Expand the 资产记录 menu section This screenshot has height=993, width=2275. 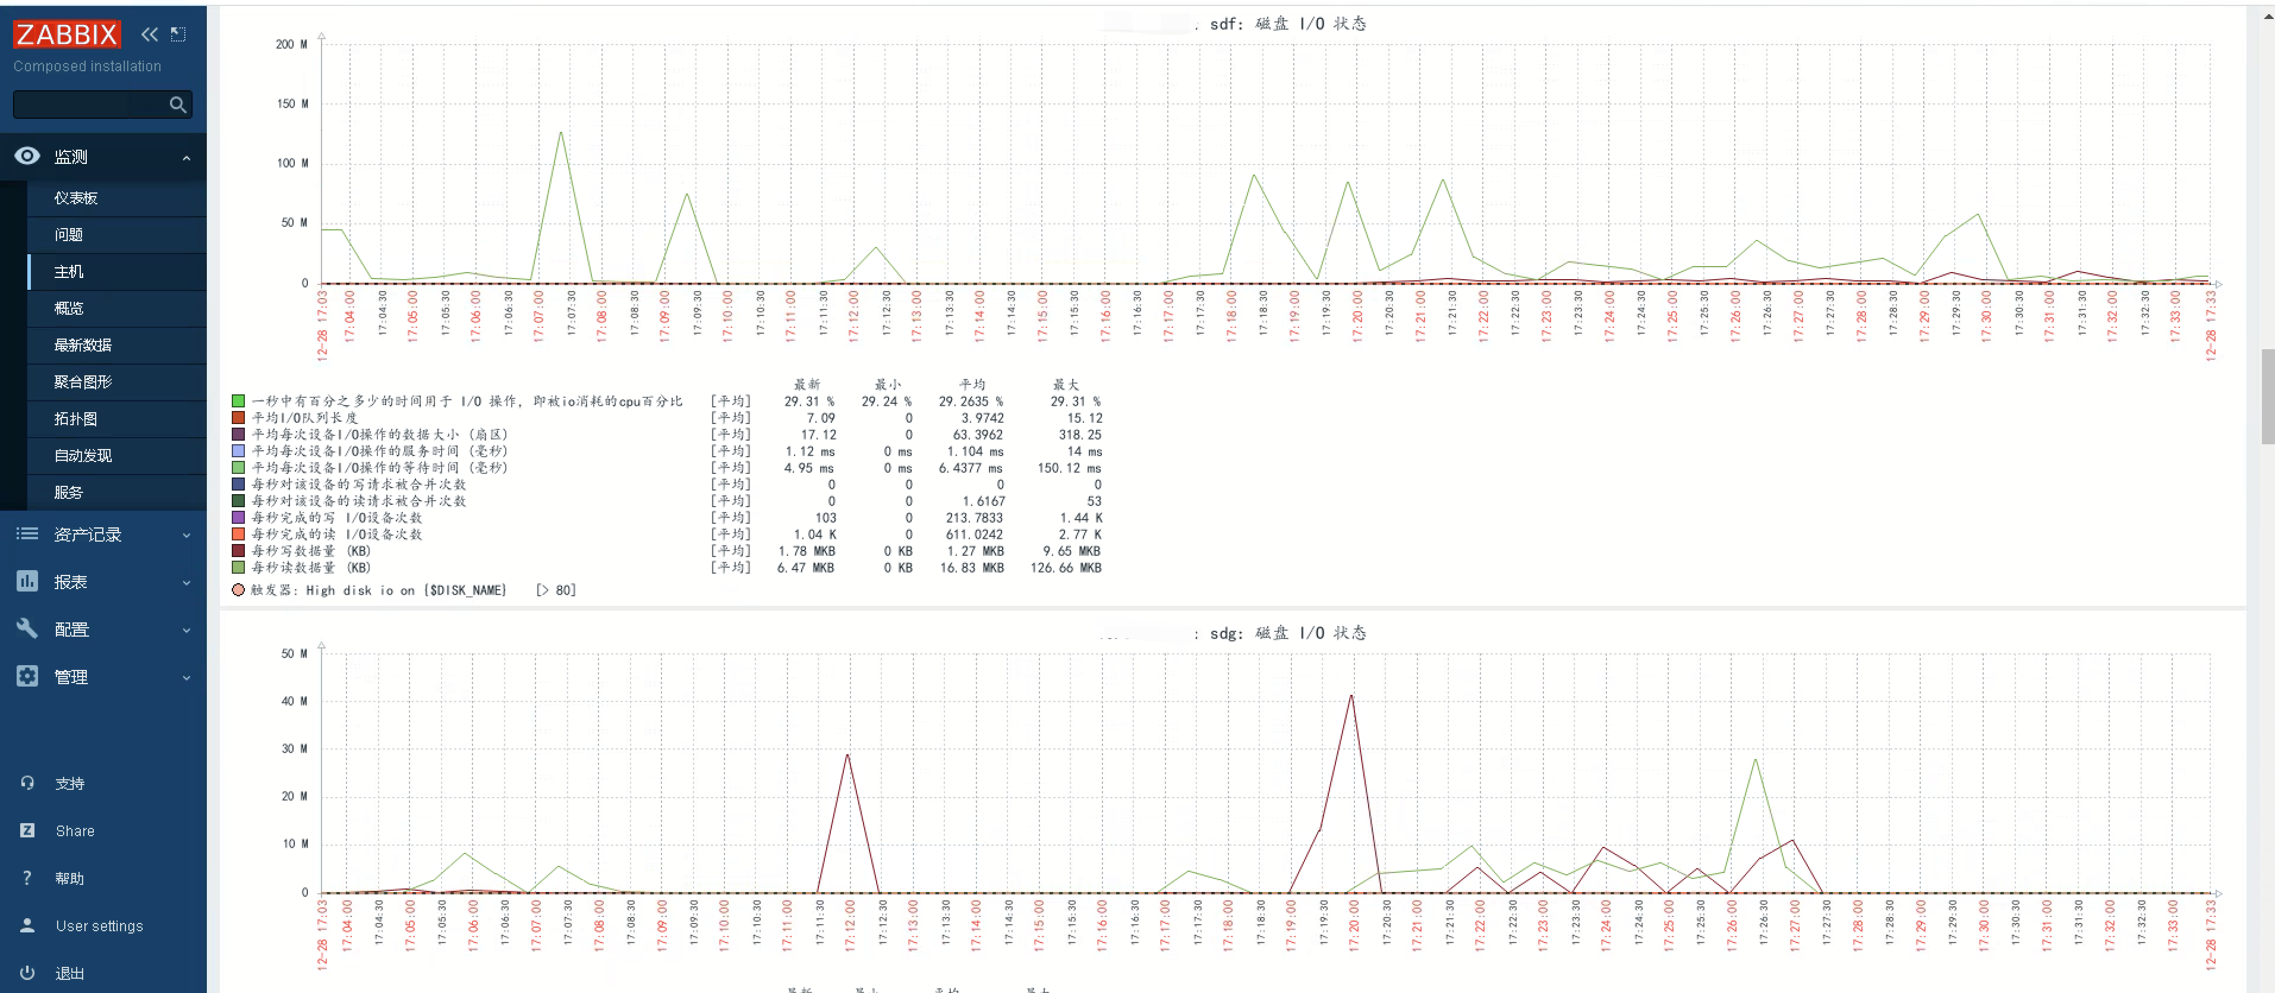click(187, 535)
